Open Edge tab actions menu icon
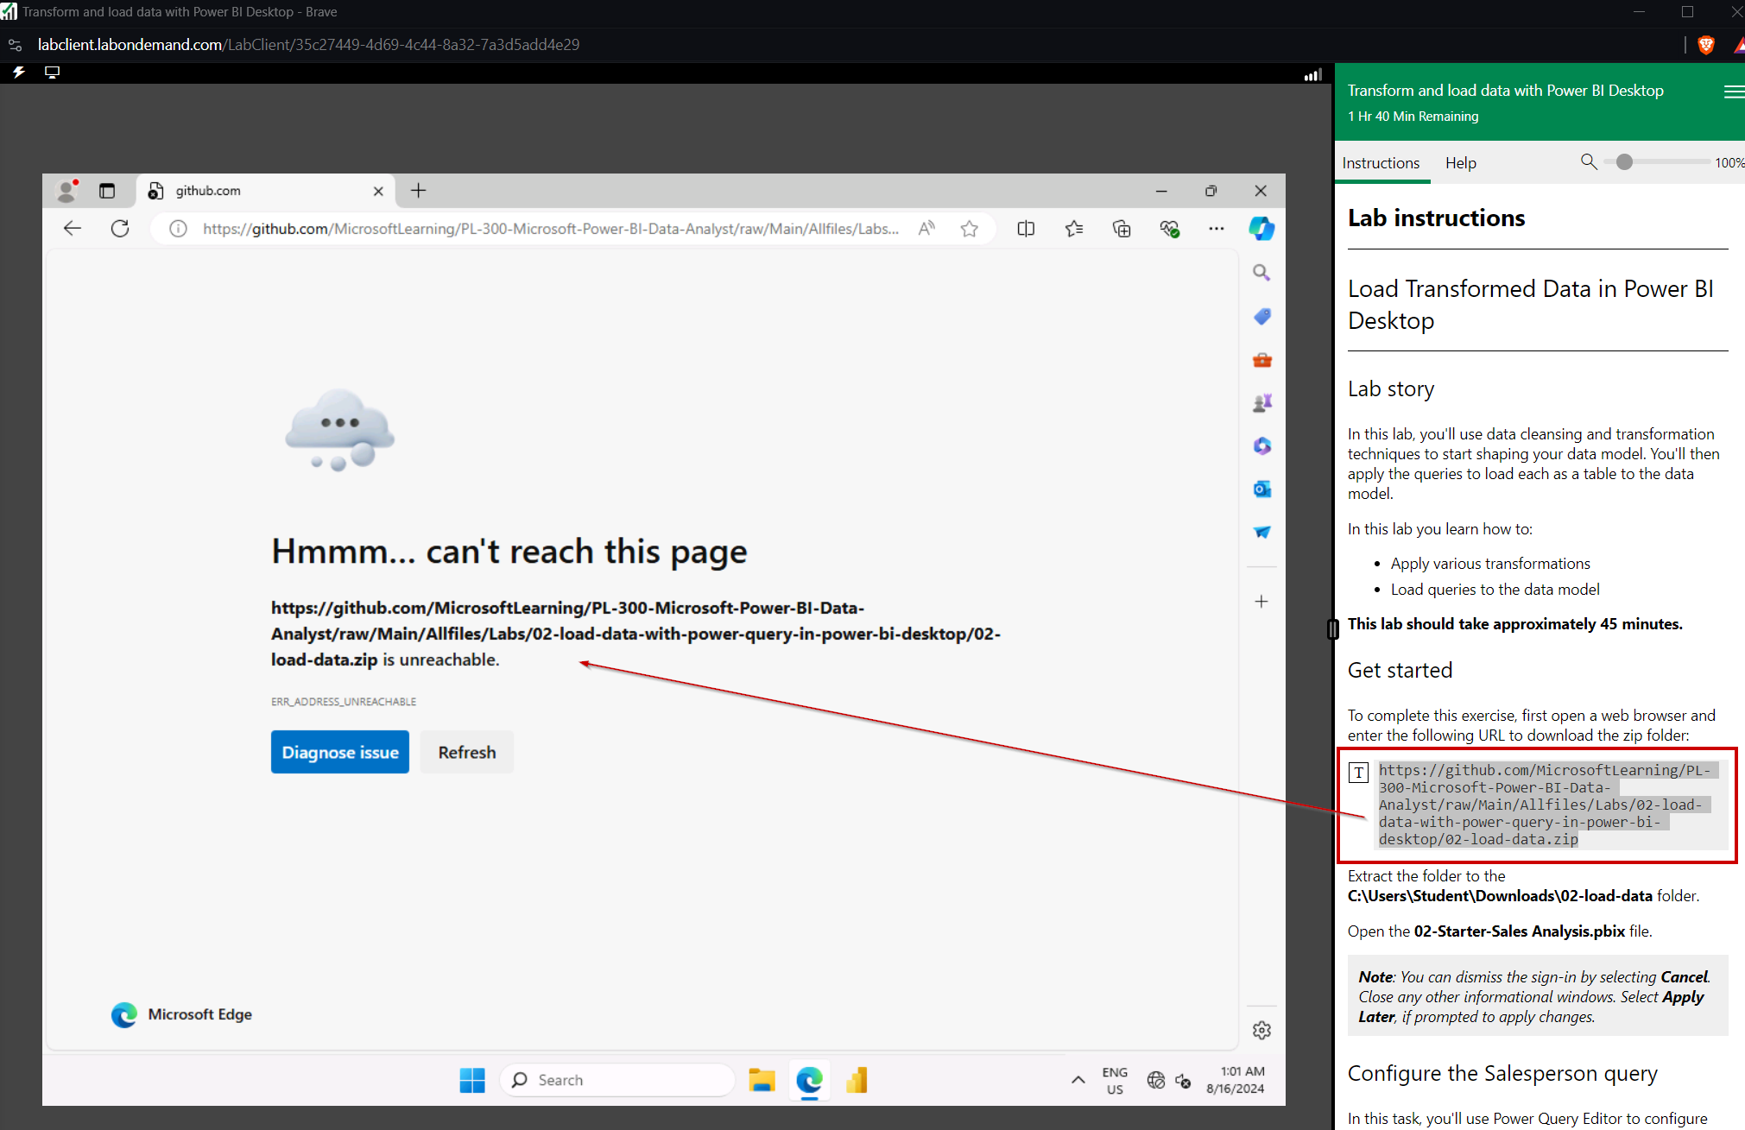Image resolution: width=1745 pixels, height=1130 pixels. tap(107, 191)
